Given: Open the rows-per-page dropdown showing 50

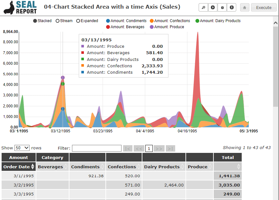Looking at the screenshot, I should (22, 148).
